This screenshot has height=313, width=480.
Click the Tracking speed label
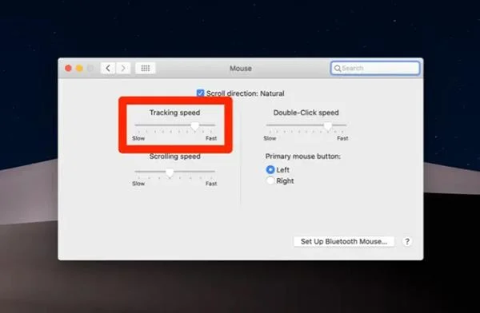coord(174,113)
